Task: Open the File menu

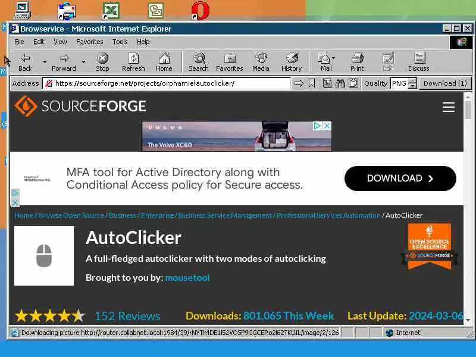Action: (19, 42)
